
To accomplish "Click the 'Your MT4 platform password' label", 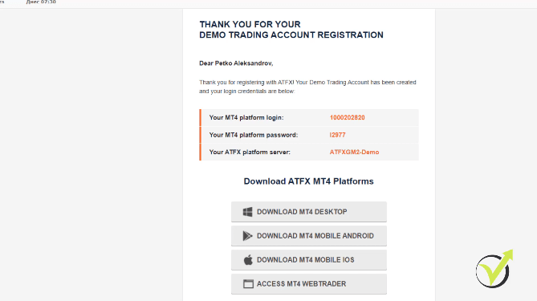I will pos(254,135).
